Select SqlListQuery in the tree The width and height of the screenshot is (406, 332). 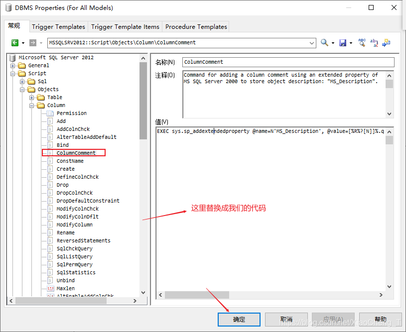click(x=75, y=256)
